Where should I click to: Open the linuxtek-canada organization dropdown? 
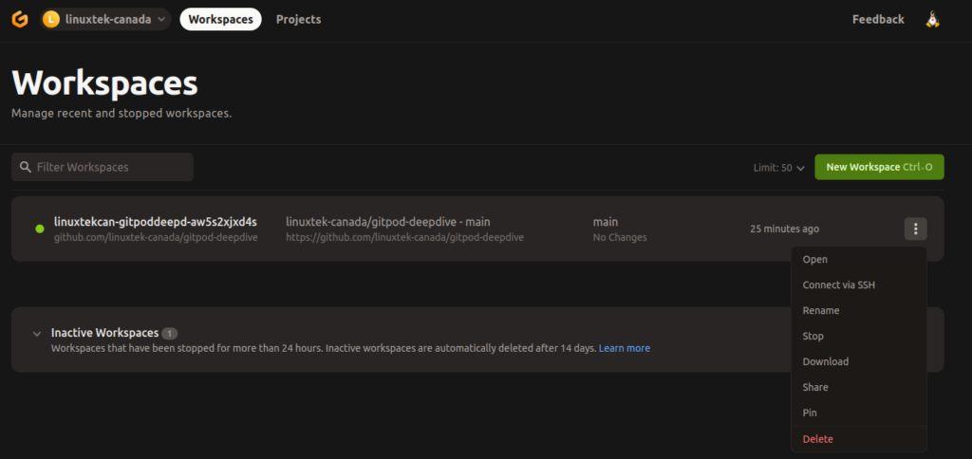click(105, 19)
